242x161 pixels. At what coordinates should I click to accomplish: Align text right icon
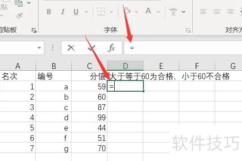230,12
